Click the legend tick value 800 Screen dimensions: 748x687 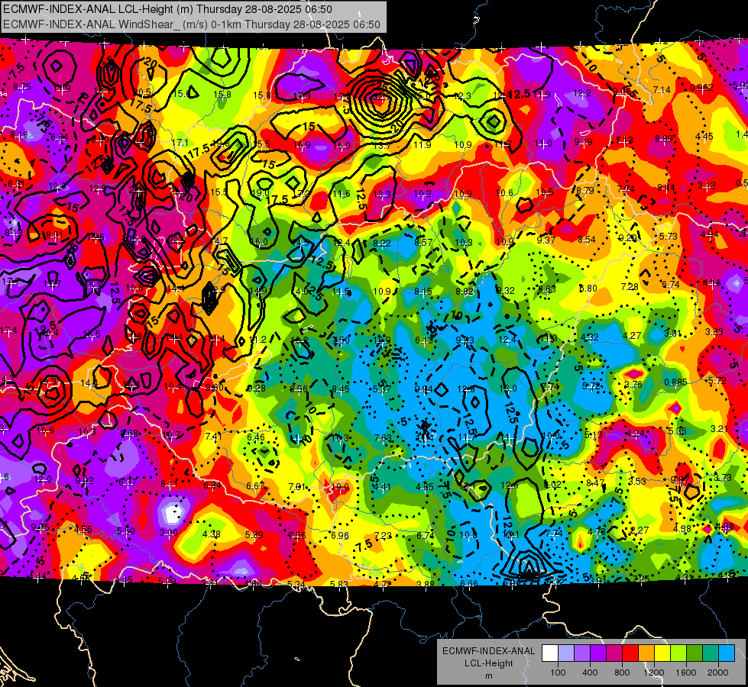click(x=622, y=672)
